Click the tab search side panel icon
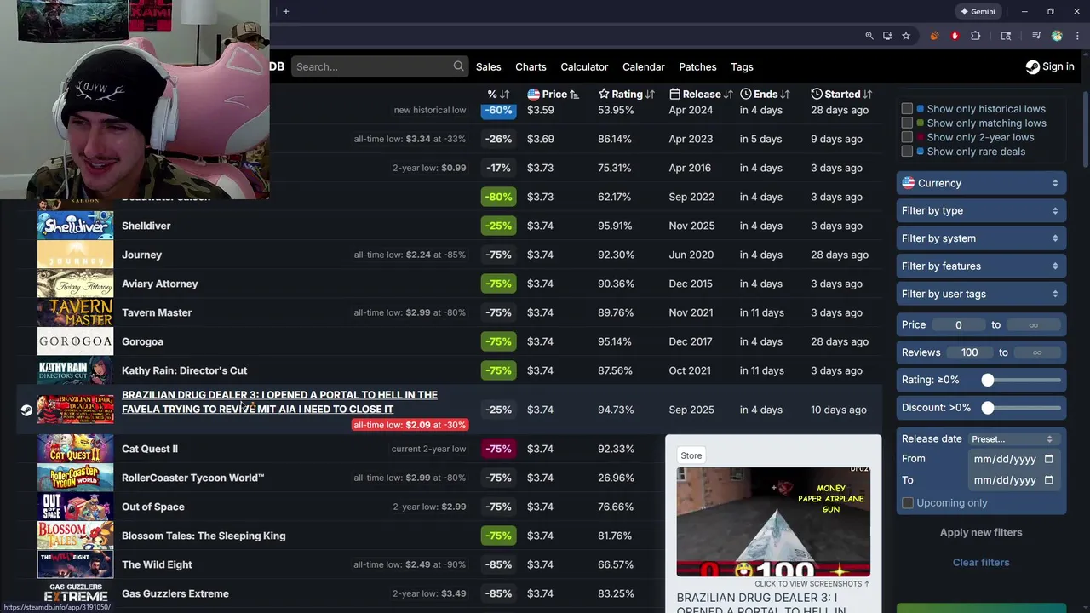 (1006, 36)
